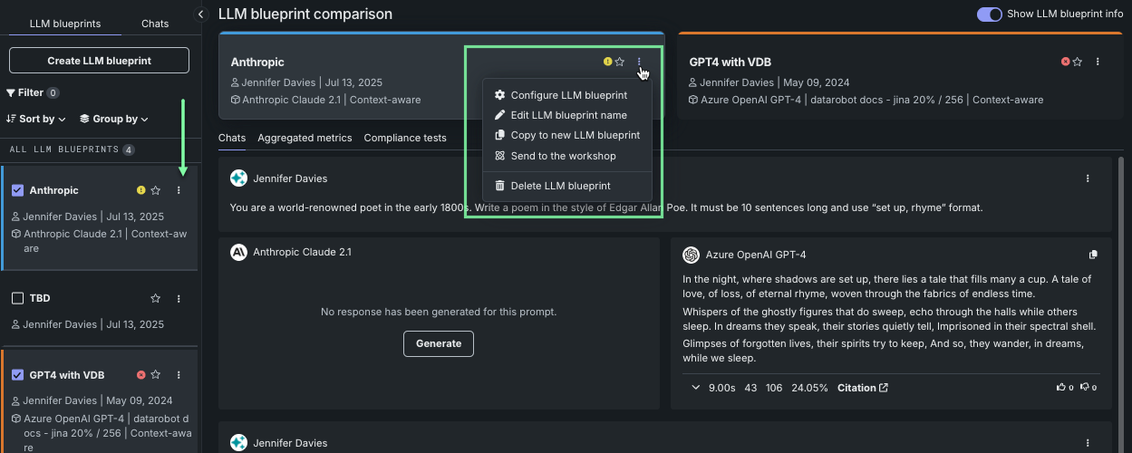Star the GPT4 with VDB comparison card

tap(1078, 62)
